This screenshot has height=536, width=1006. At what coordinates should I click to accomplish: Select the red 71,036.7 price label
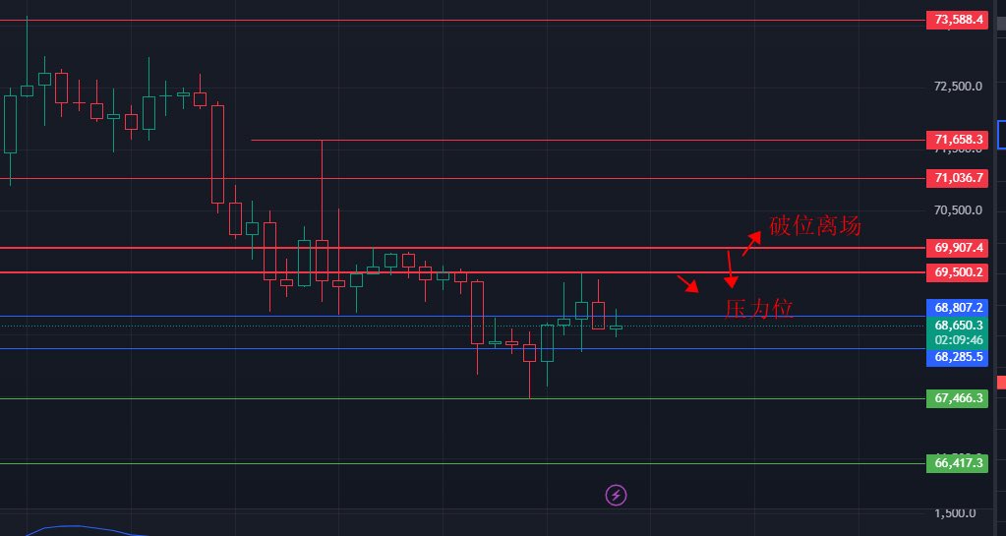pos(957,178)
